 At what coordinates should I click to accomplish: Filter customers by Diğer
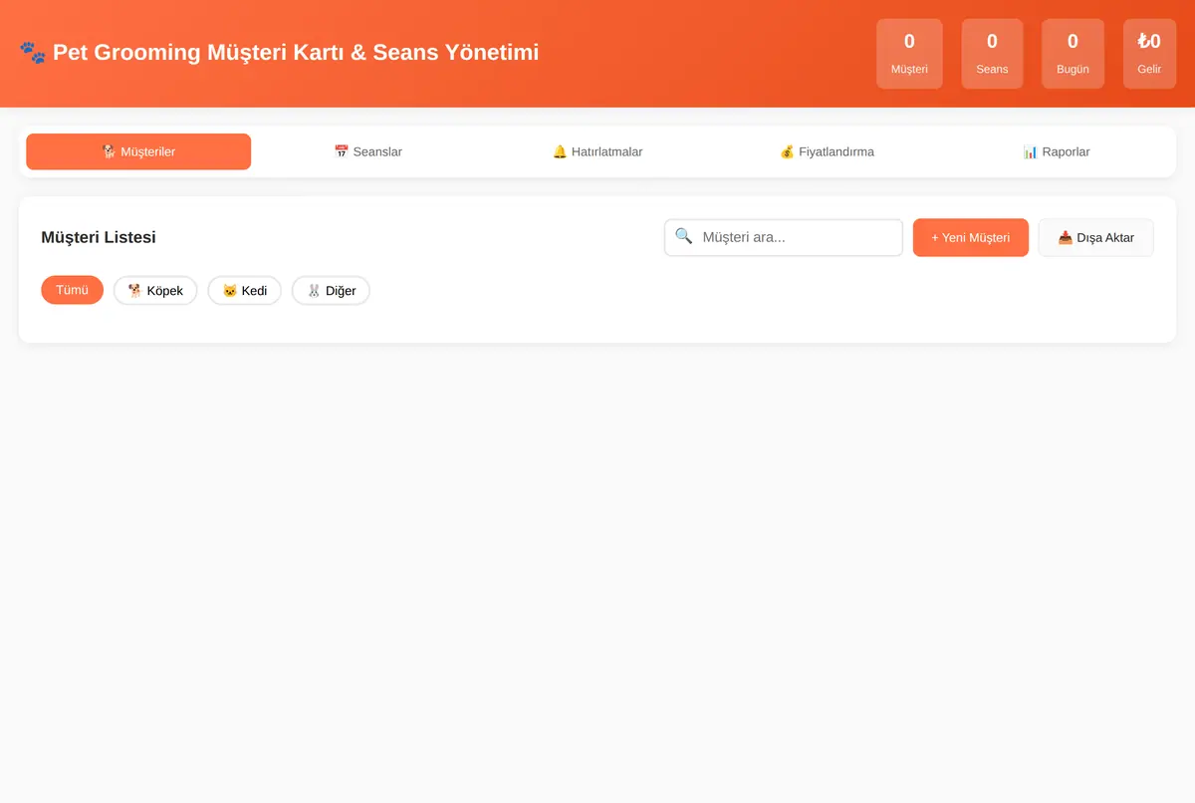click(x=331, y=290)
